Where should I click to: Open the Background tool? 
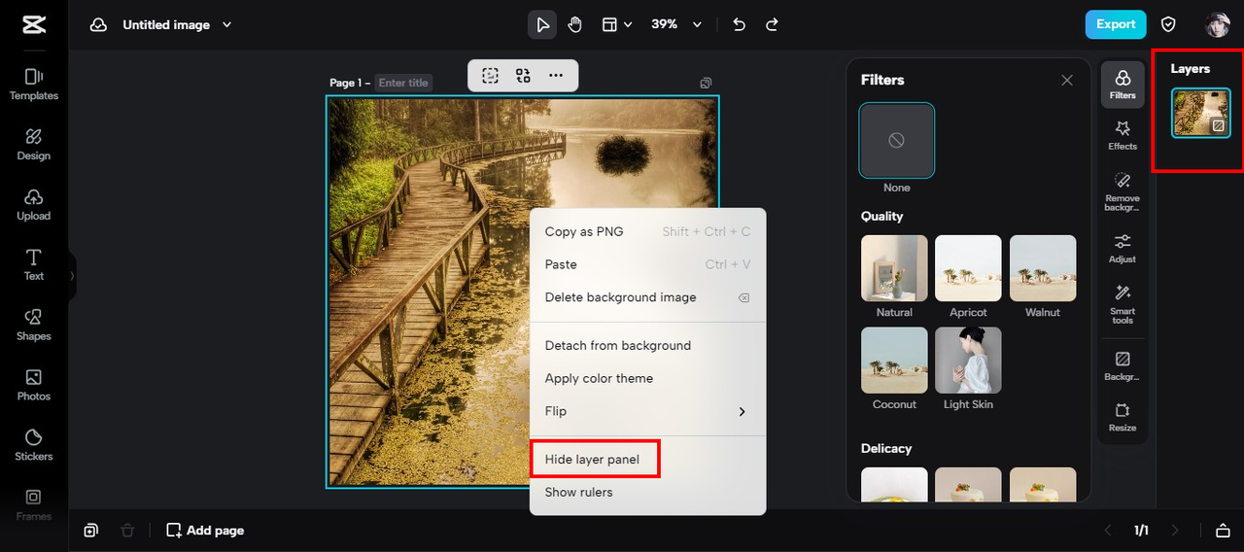(1123, 365)
